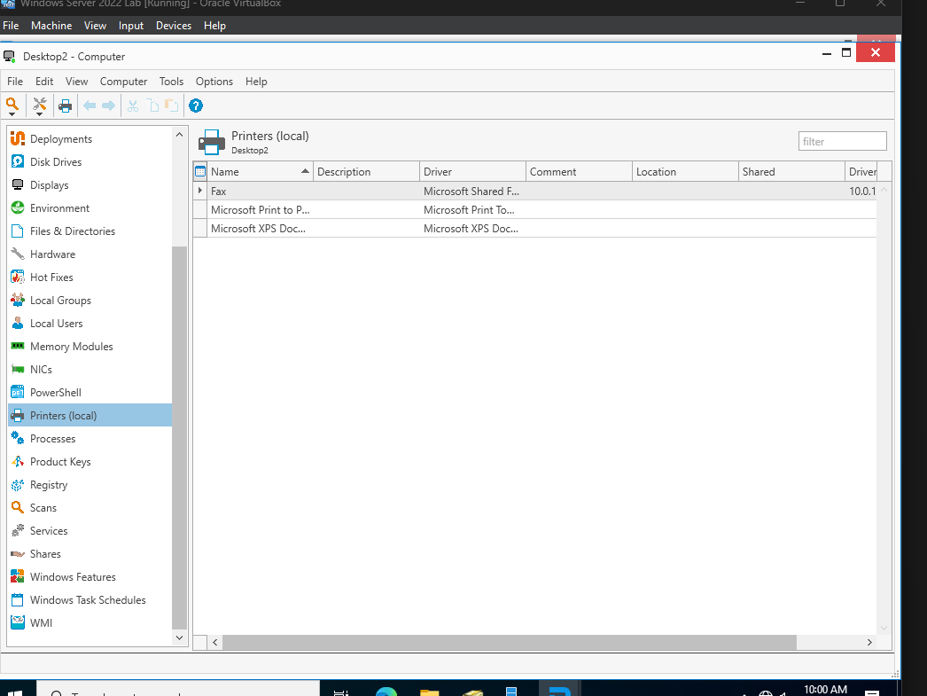This screenshot has width=927, height=696.
Task: Click the Services gears icon
Action: 18,530
